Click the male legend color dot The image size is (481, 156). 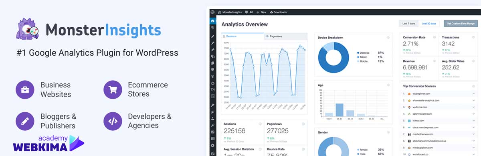[358, 154]
